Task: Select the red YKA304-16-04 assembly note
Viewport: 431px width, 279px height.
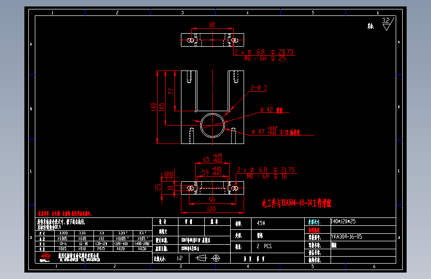Action: coord(297,203)
